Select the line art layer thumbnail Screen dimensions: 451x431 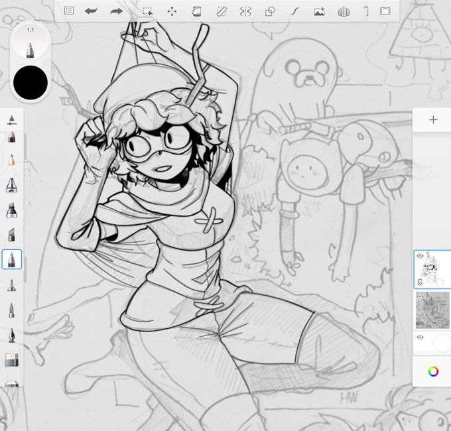click(x=432, y=269)
